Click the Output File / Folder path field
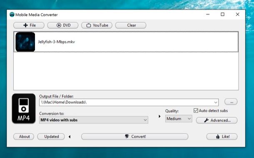The height and width of the screenshot is (158, 254). tap(129, 102)
